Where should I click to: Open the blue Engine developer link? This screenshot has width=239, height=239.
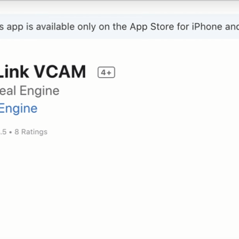[18, 109]
